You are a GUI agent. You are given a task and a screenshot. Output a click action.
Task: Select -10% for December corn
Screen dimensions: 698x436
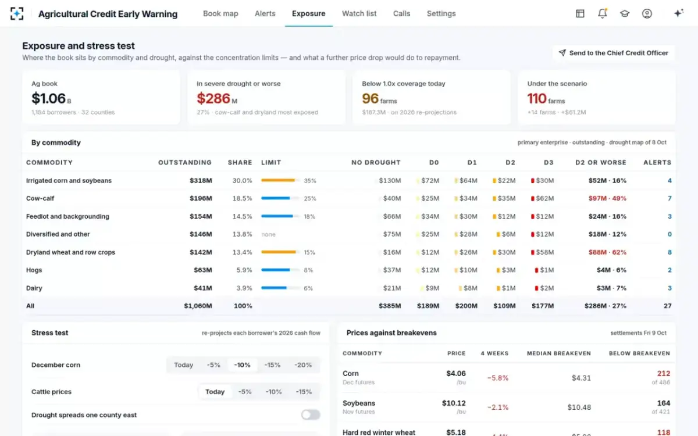(x=242, y=365)
